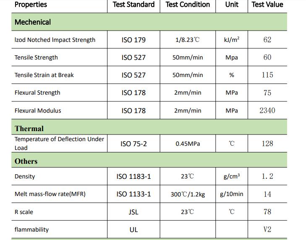306x240 pixels.
Task: Click the 300℃/1.2kg condition cell
Action: pos(188,194)
